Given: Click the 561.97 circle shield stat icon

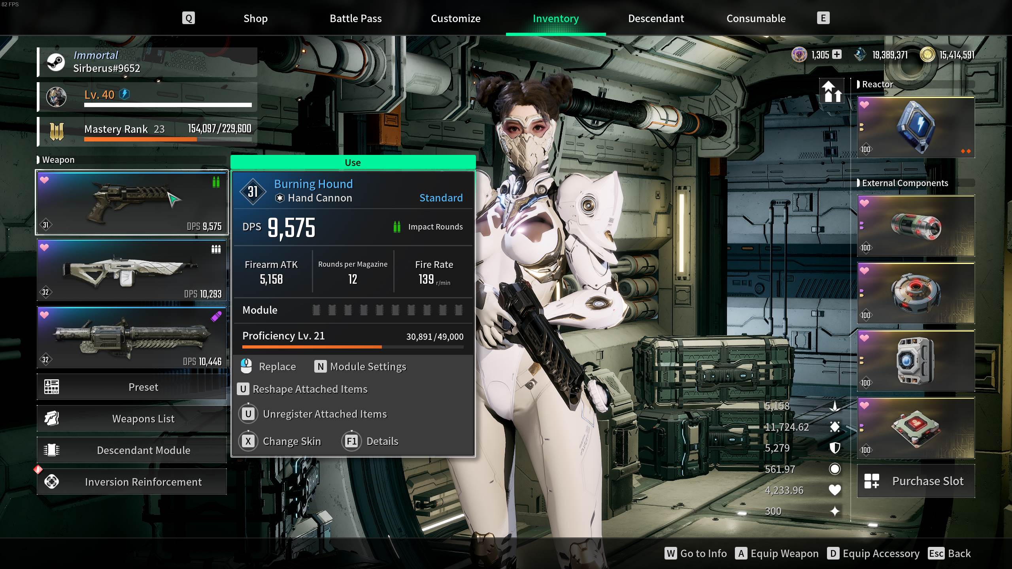Looking at the screenshot, I should [x=835, y=469].
